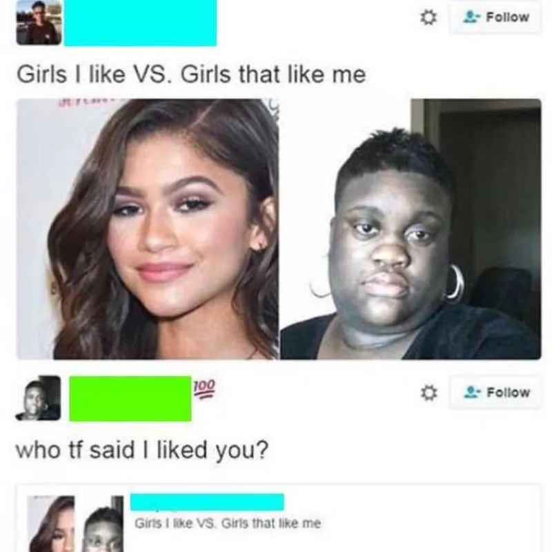
Task: Follow the author of the top tweet
Action: [495, 17]
